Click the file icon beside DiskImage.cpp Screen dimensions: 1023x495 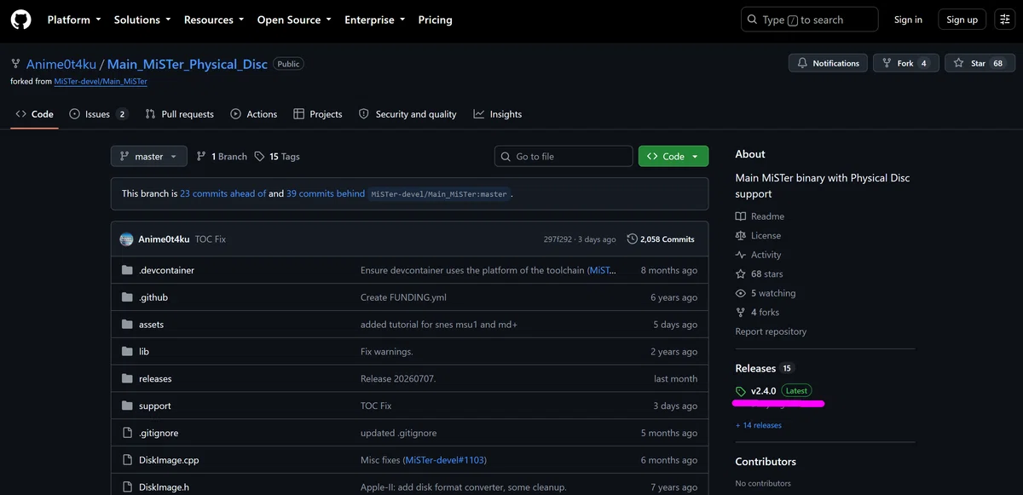[x=127, y=460]
